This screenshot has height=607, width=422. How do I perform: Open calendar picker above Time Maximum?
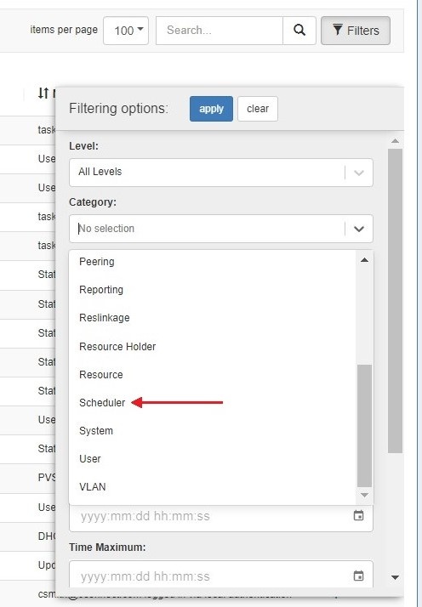358,516
